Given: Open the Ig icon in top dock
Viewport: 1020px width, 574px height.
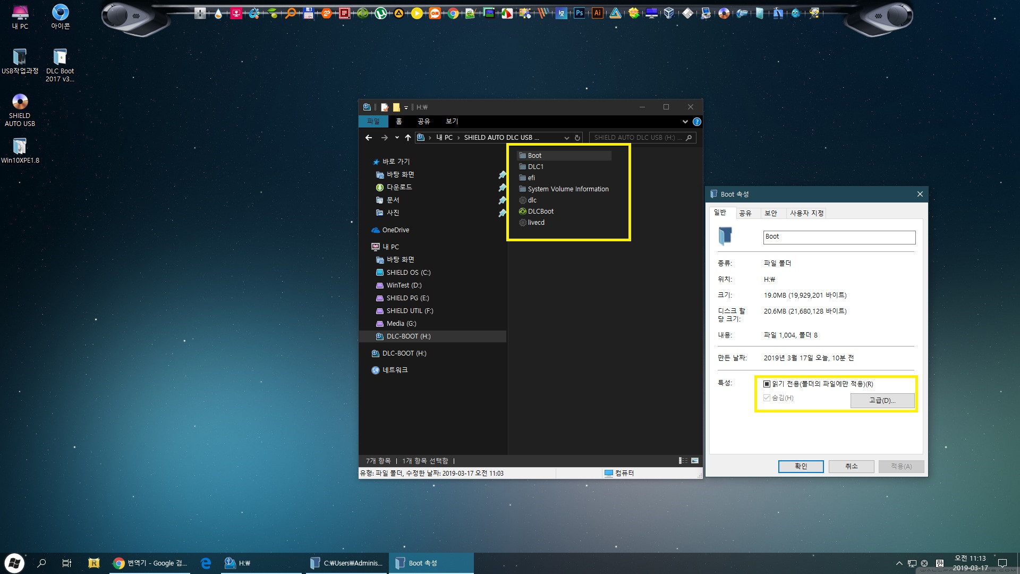Looking at the screenshot, I should [561, 13].
